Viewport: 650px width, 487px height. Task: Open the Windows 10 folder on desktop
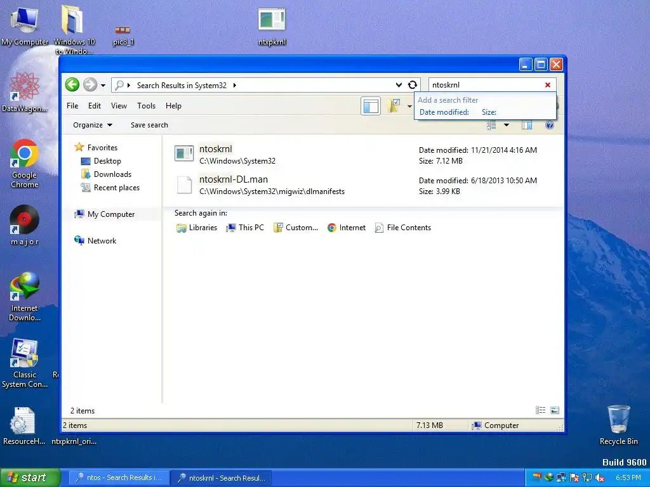[x=74, y=29]
